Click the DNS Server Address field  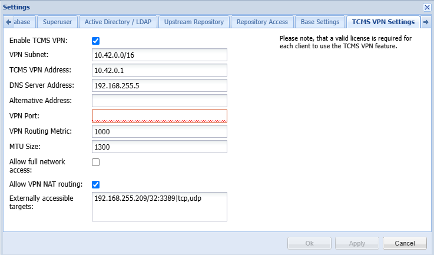(160, 85)
